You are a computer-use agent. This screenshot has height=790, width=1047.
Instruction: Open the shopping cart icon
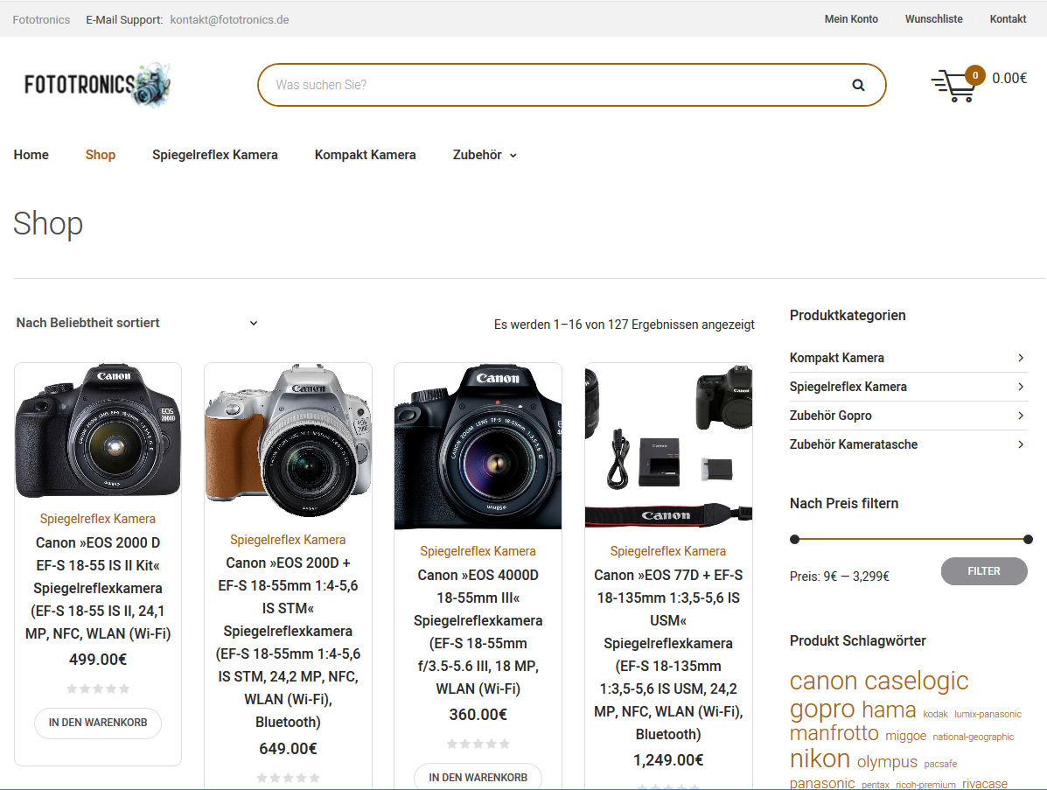coord(953,86)
